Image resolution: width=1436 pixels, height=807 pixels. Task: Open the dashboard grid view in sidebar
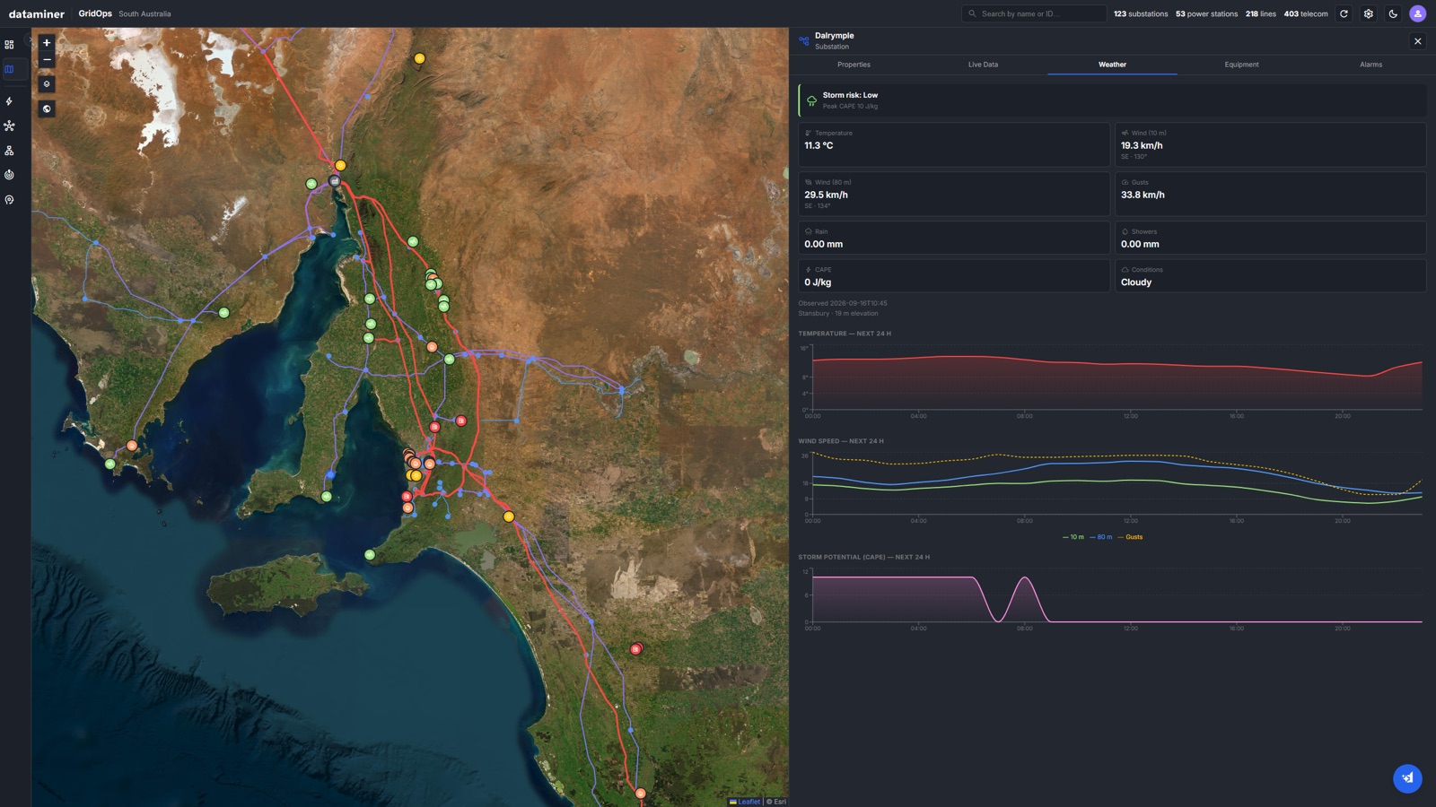9,44
